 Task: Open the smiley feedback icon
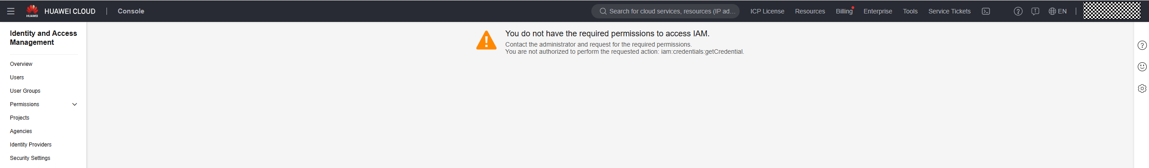click(1142, 67)
